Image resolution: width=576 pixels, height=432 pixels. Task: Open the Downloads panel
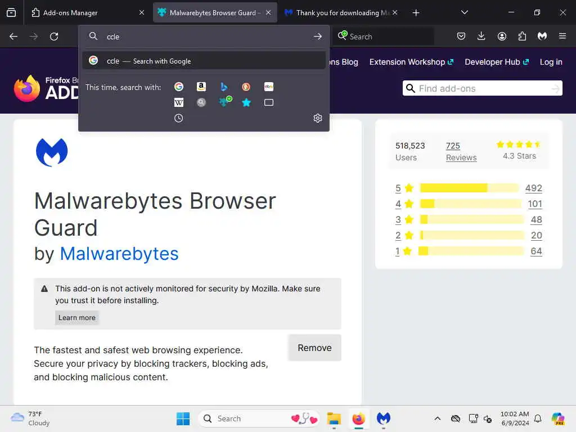(x=481, y=36)
